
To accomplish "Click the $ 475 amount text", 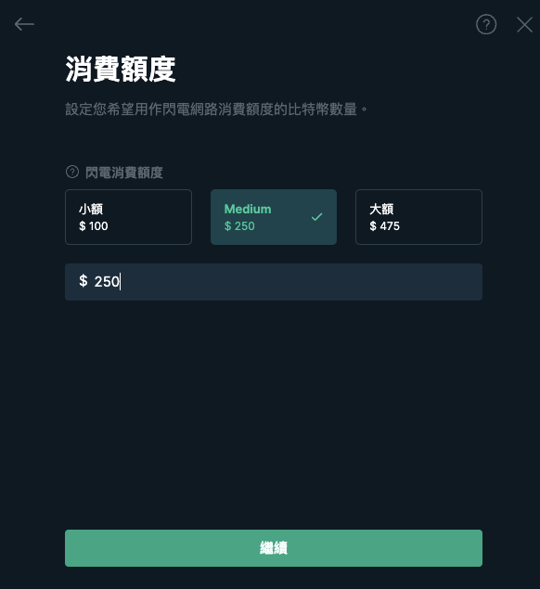I will 384,225.
